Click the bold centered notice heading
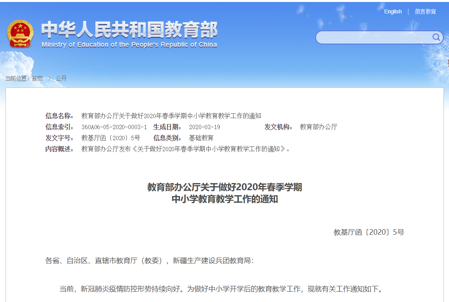The height and width of the screenshot is (302, 449). 224,193
